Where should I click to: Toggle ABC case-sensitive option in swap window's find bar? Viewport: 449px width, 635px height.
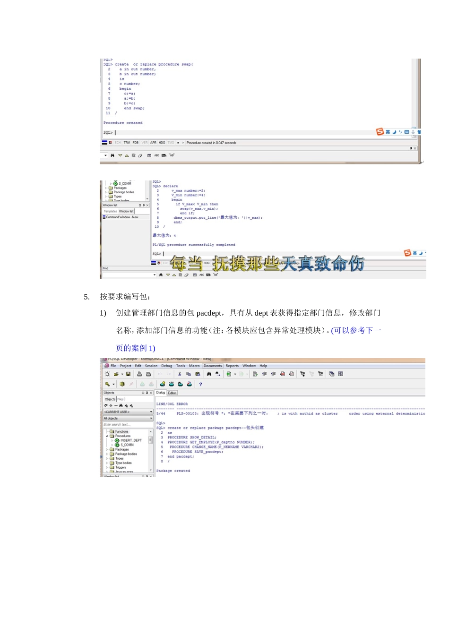coord(157,155)
